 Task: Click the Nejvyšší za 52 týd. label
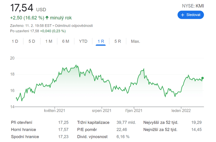(x=161, y=122)
